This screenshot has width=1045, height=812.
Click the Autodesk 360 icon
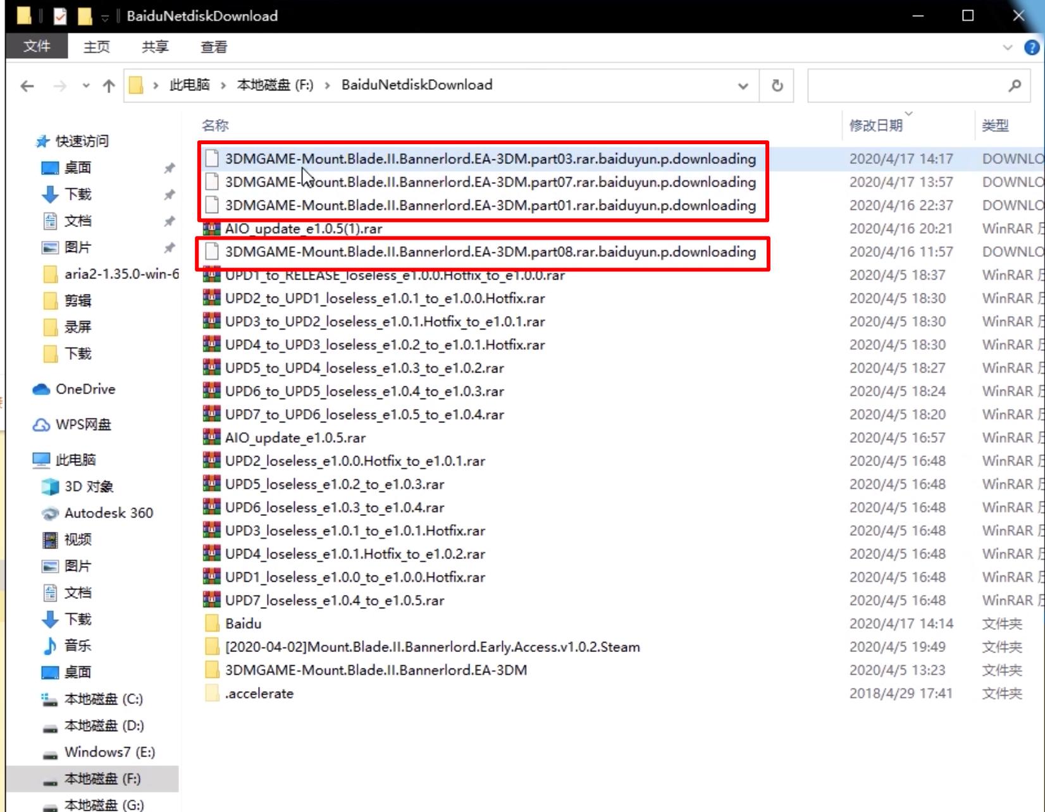coord(50,513)
